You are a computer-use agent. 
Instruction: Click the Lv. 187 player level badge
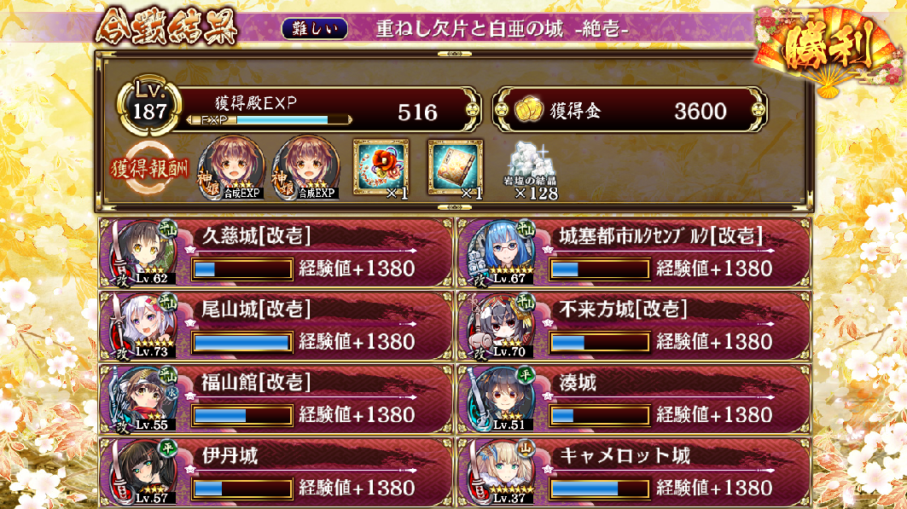tap(149, 105)
